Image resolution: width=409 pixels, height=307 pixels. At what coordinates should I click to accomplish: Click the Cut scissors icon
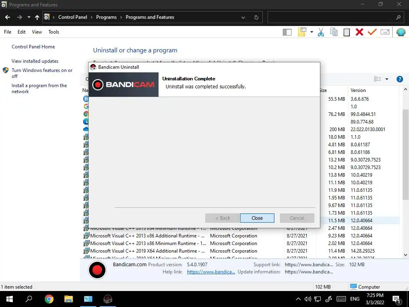pyautogui.click(x=321, y=32)
